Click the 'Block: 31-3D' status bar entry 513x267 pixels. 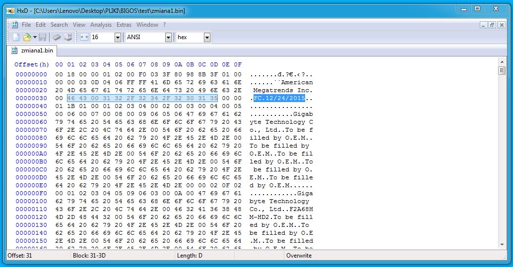[89, 256]
